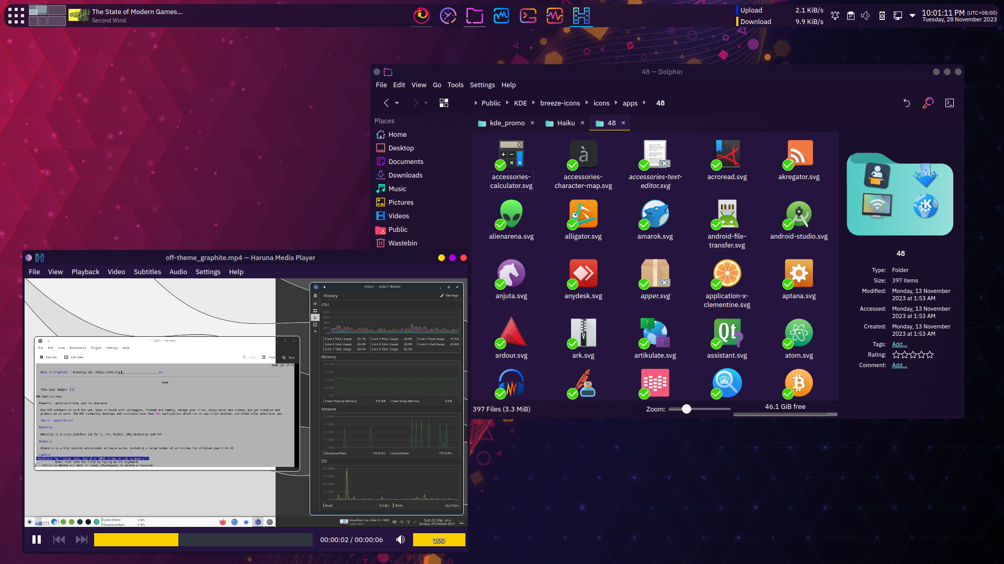
Task: Skip to next track in Haruna
Action: point(82,539)
